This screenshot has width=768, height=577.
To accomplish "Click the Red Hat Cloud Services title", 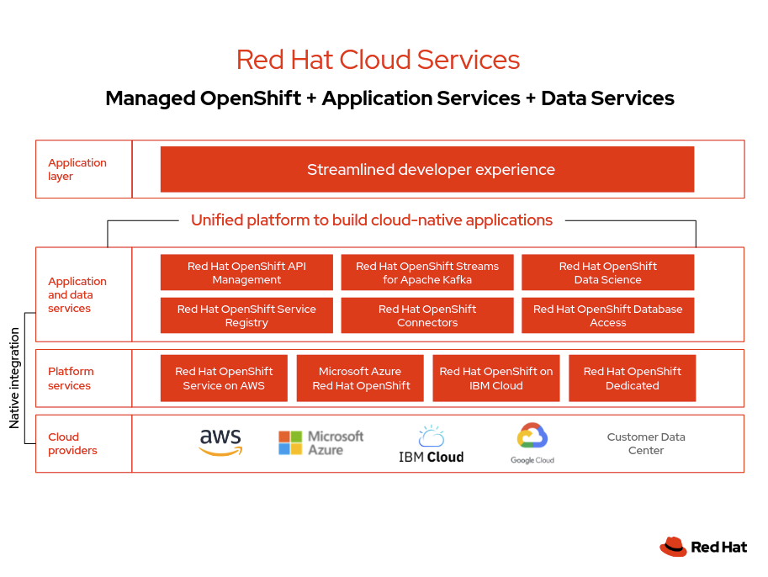I will [x=378, y=60].
